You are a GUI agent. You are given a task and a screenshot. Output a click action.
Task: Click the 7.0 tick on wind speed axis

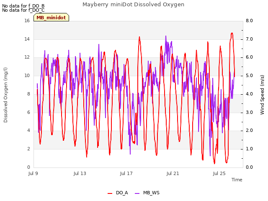click(x=250, y=39)
